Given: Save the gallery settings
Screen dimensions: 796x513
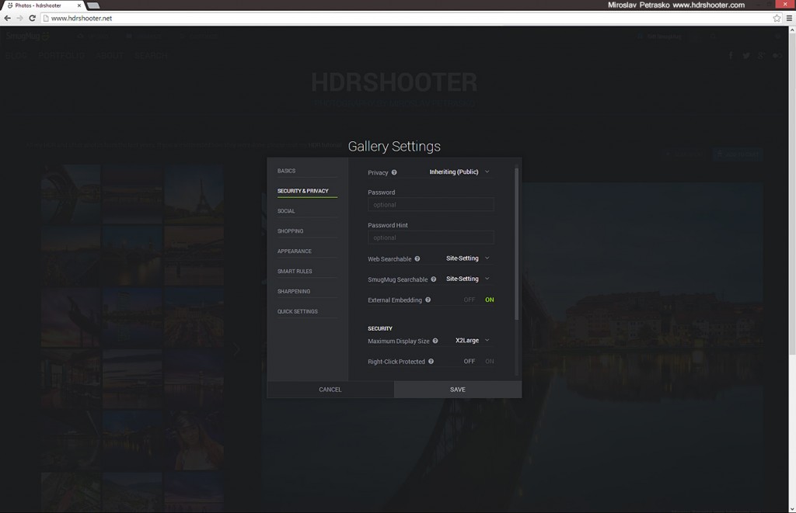Looking at the screenshot, I should (x=458, y=390).
